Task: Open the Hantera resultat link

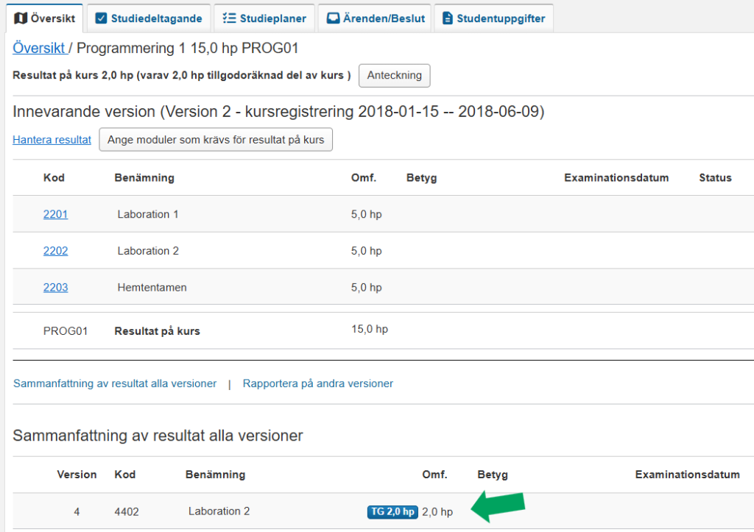Action: tap(52, 140)
